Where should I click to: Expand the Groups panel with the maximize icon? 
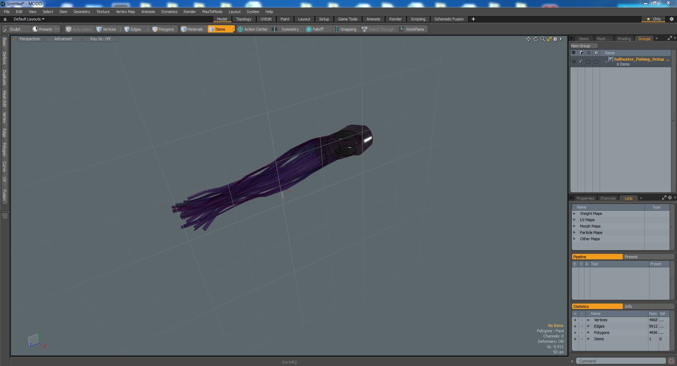[x=670, y=38]
